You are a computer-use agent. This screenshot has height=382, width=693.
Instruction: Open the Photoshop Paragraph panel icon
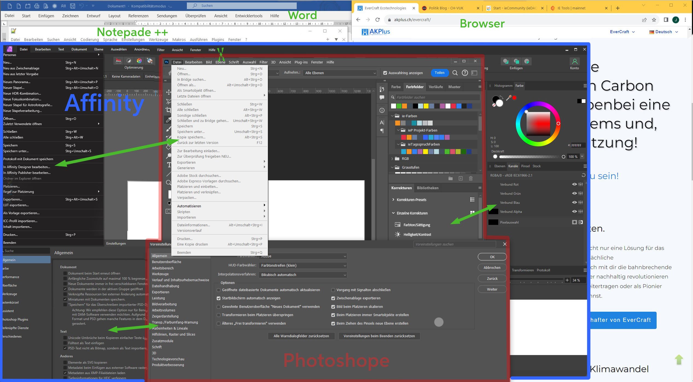pos(382,131)
